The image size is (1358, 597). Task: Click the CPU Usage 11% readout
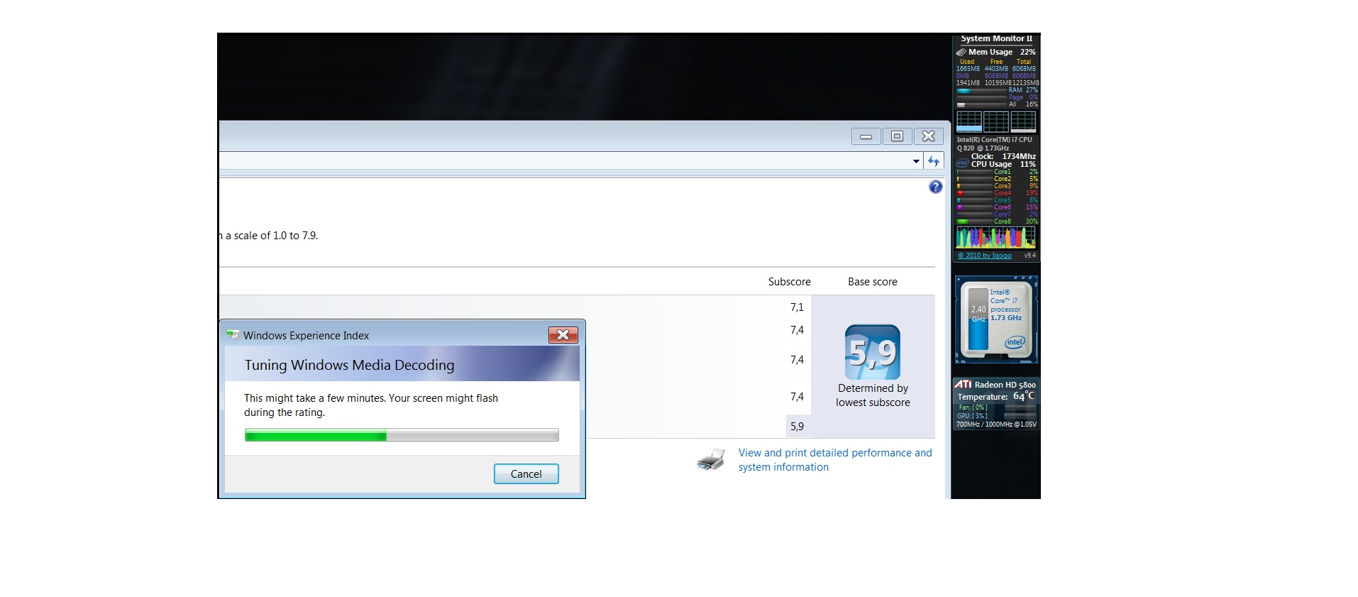[1003, 164]
